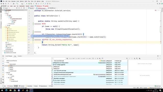Click the Back navigation arrow

pos(8,4)
